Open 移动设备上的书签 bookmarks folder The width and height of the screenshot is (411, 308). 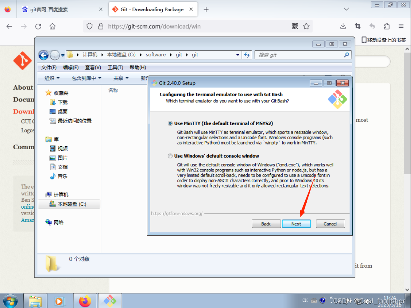(x=383, y=40)
